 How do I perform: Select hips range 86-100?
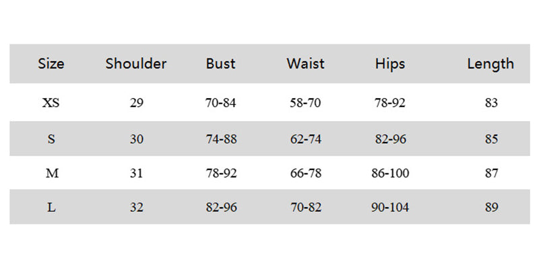click(x=390, y=174)
